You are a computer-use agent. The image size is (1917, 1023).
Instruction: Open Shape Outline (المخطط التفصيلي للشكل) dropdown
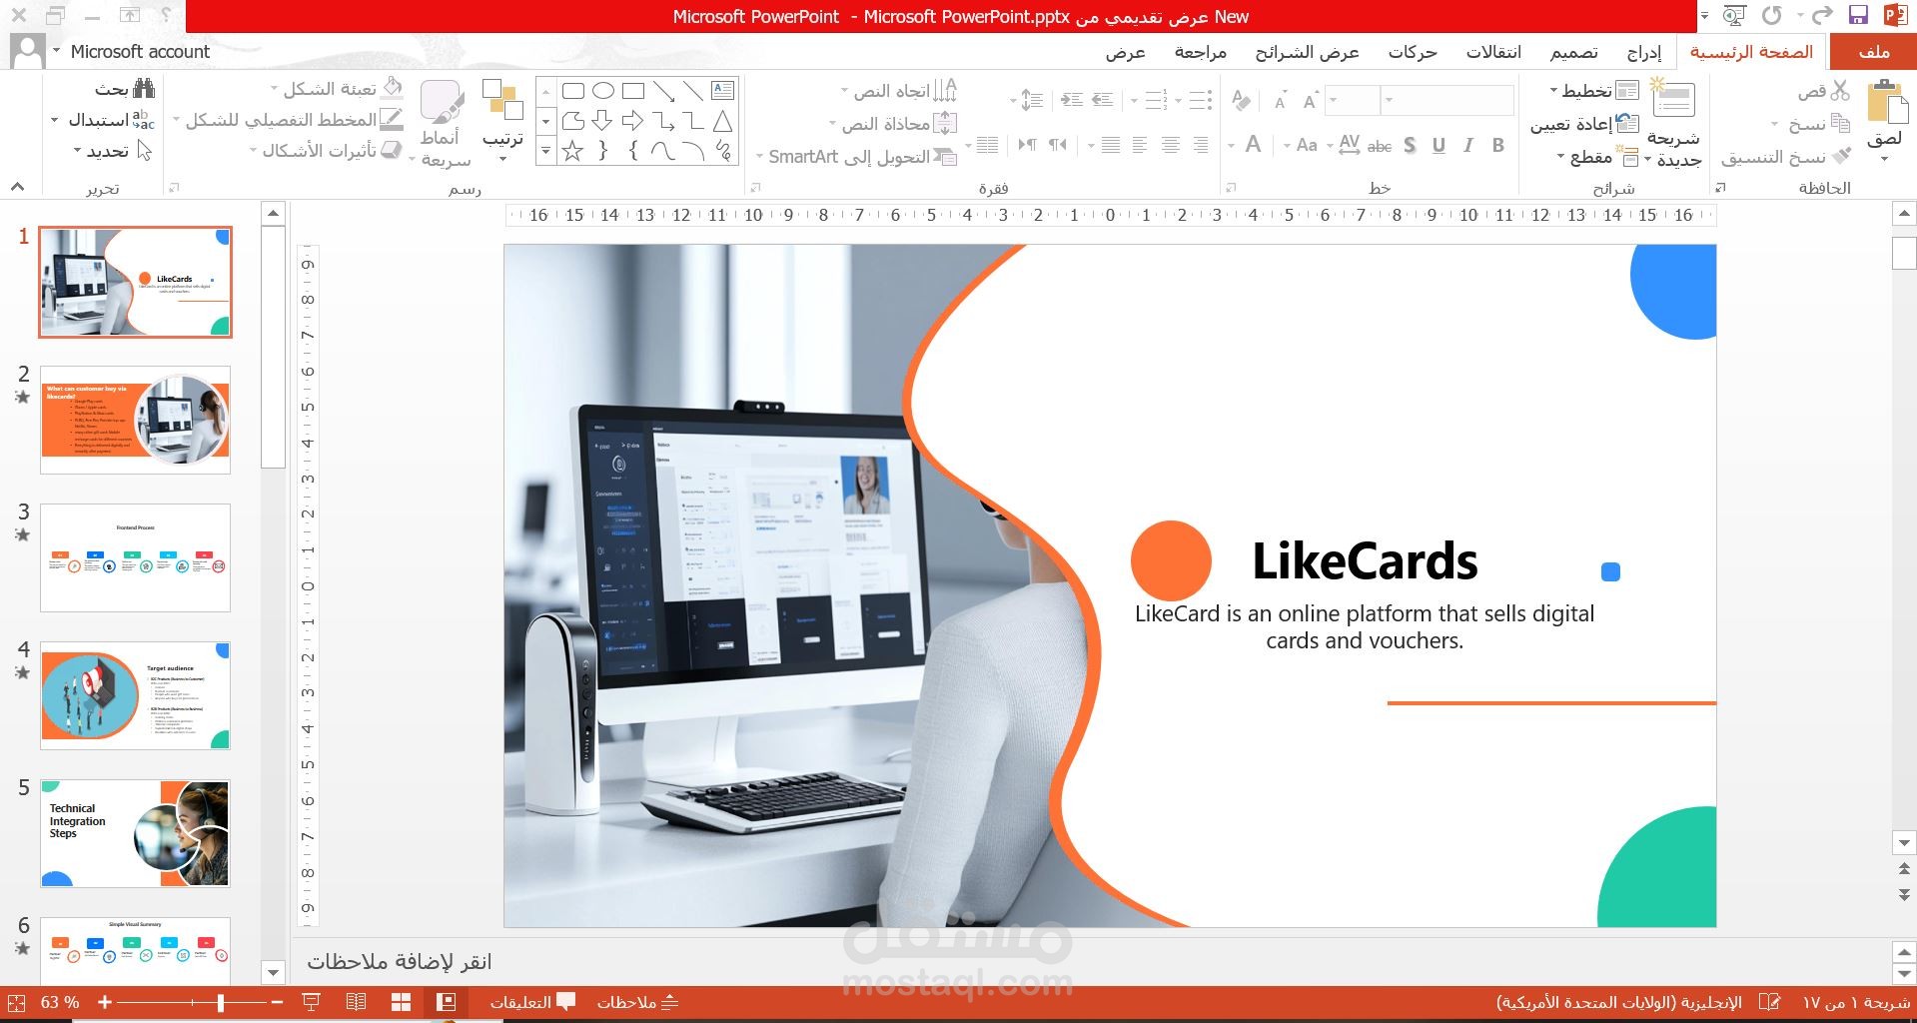pos(288,120)
